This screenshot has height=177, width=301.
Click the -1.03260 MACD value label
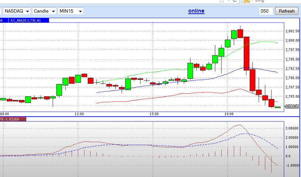click(11, 119)
